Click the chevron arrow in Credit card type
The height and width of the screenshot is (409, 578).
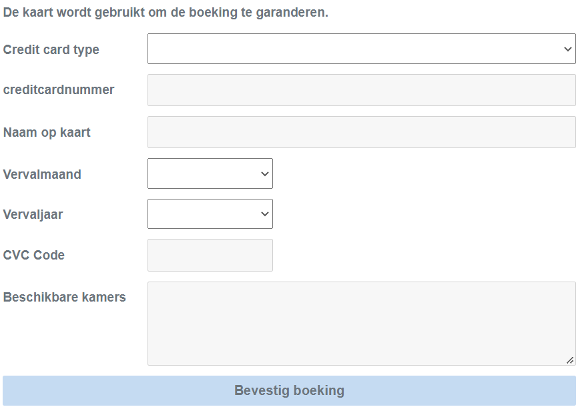pyautogui.click(x=567, y=49)
